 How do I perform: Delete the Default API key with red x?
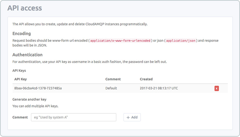click(x=216, y=88)
